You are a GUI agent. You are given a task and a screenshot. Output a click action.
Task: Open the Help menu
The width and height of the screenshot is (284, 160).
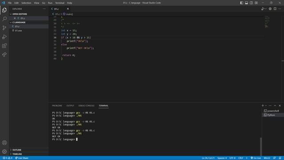[x=70, y=3]
